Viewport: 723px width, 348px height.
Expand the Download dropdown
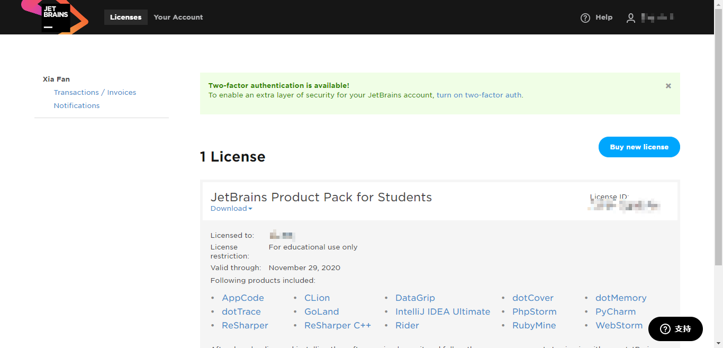231,209
